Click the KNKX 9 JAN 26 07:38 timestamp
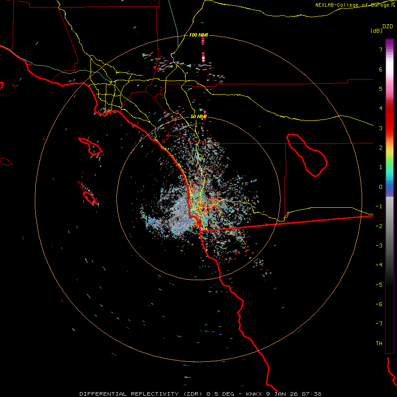 pyautogui.click(x=284, y=394)
